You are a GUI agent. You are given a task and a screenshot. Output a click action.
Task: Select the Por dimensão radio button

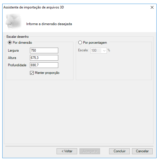10,43
